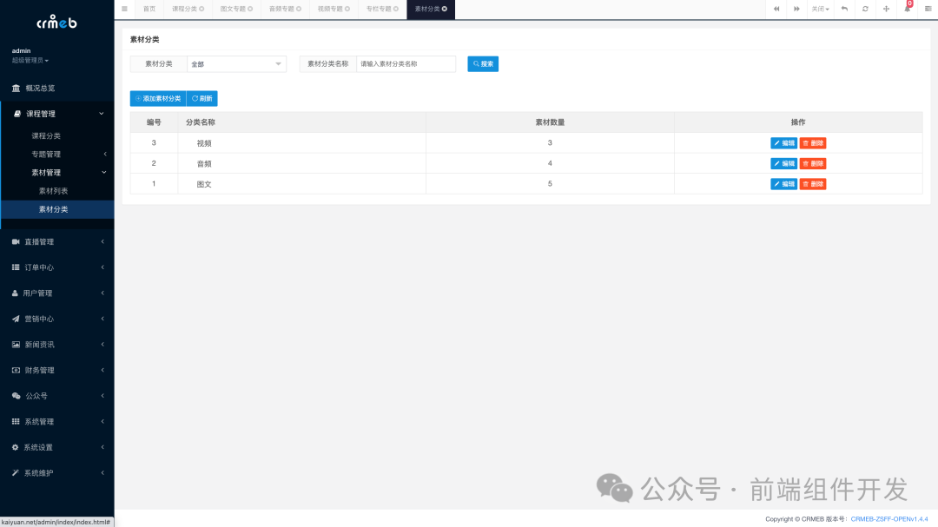Expand 订单中心 sidebar menu
The width and height of the screenshot is (938, 527).
[x=56, y=267]
